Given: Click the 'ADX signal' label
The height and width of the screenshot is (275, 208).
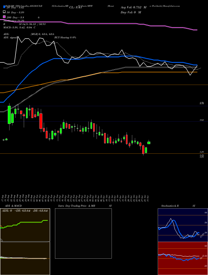Looking at the screenshot, I should point(10,37).
